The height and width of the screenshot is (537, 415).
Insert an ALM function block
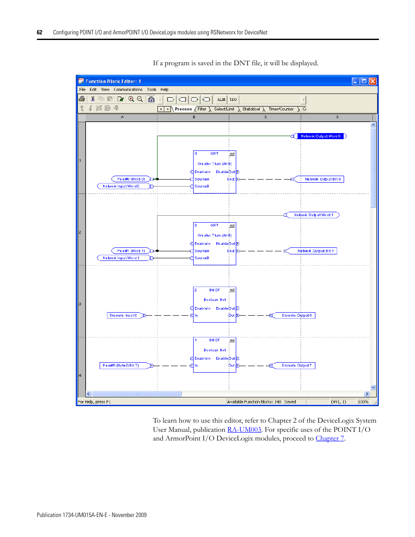pyautogui.click(x=221, y=100)
